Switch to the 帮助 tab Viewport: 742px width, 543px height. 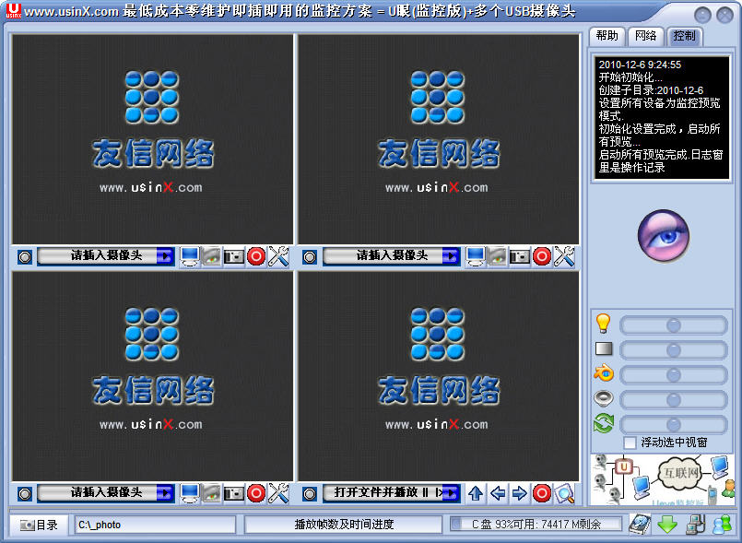click(607, 36)
